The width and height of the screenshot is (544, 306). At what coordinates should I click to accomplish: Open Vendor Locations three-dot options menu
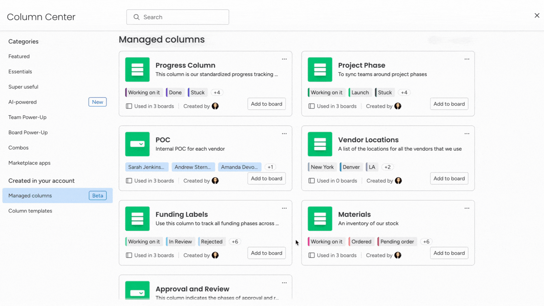pyautogui.click(x=467, y=133)
